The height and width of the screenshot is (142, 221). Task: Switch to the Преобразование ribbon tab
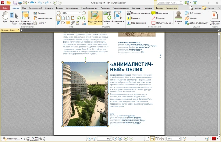click(89, 8)
